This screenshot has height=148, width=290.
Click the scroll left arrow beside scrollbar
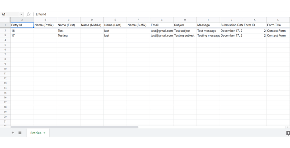coord(287,127)
